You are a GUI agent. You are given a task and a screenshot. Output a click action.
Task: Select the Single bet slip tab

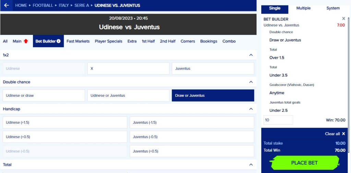point(275,9)
